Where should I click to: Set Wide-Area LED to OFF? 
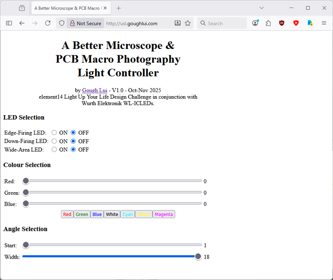[x=73, y=150]
